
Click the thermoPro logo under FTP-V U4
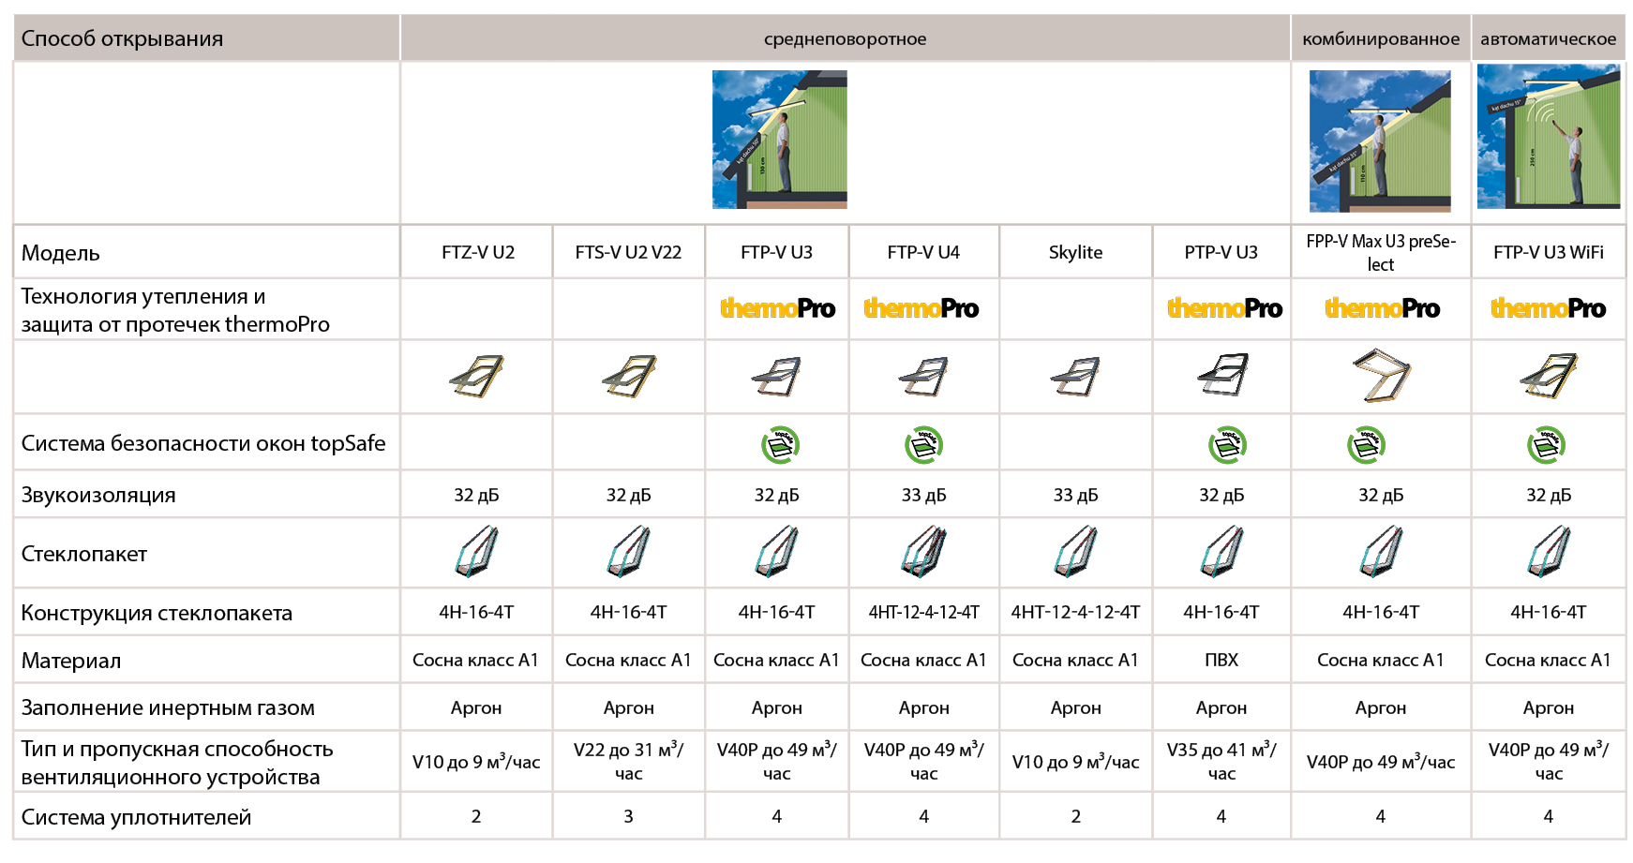pos(921,308)
